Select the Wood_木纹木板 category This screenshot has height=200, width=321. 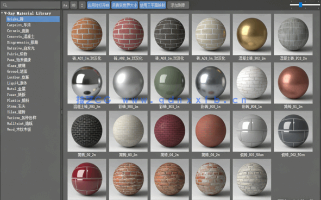tap(19, 129)
